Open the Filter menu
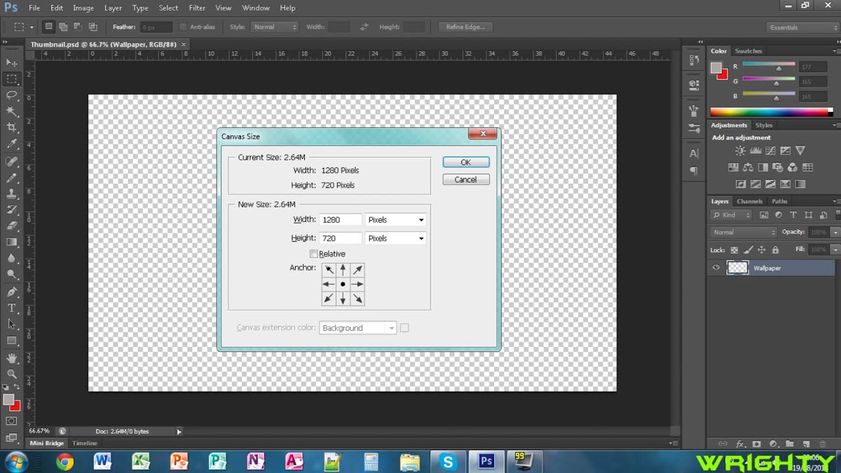The width and height of the screenshot is (841, 473). (197, 8)
